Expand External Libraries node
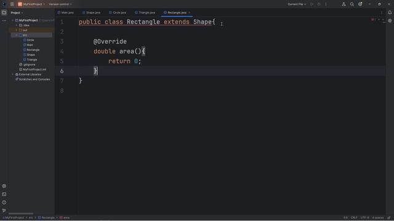 coord(12,74)
